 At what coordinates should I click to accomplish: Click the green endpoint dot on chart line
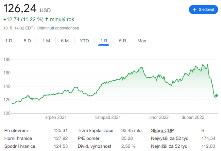pyautogui.click(x=217, y=95)
